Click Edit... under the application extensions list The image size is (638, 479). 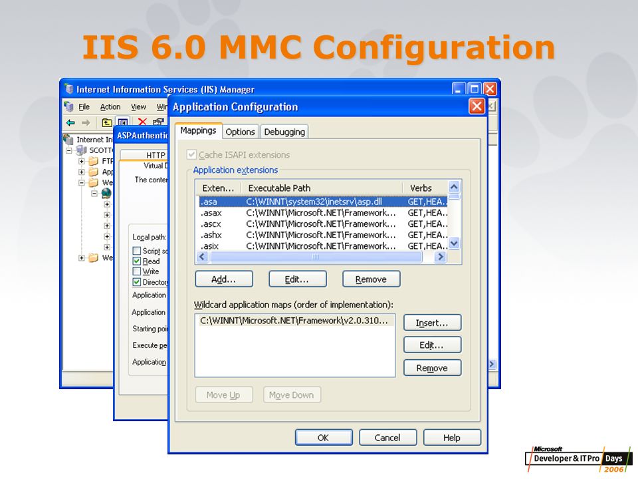pos(298,279)
